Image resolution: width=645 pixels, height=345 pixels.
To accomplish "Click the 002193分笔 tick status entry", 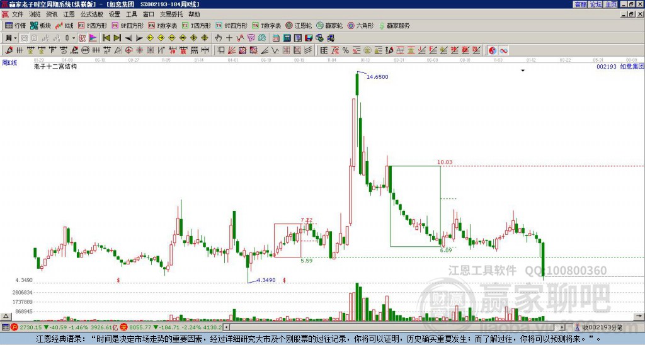I will (x=599, y=327).
